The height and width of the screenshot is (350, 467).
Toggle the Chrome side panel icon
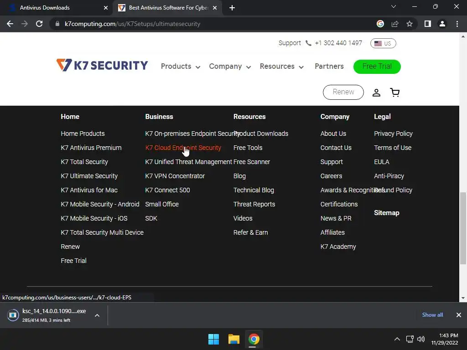click(x=428, y=24)
